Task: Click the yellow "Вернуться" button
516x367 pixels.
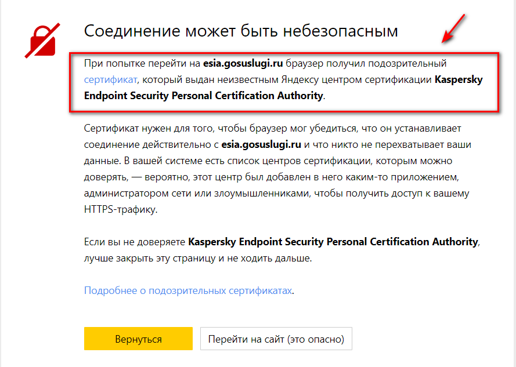Action: click(x=138, y=339)
